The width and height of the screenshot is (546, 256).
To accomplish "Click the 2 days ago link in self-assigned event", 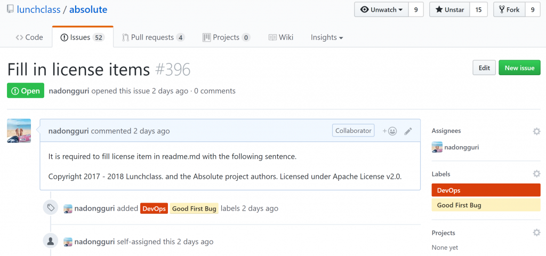I will [195, 242].
